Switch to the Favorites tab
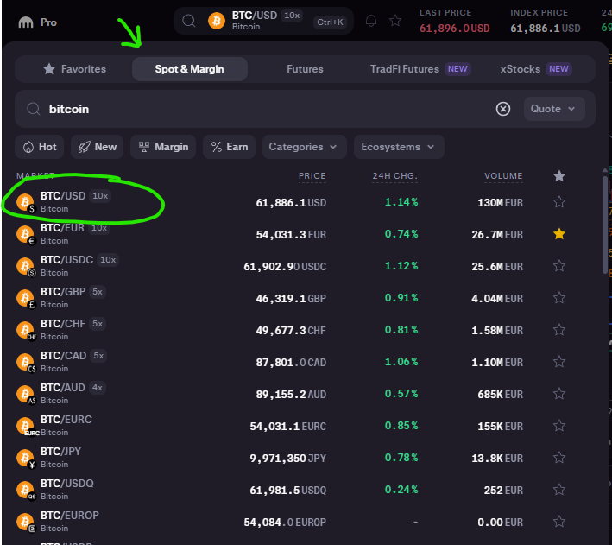This screenshot has width=612, height=545. coord(74,69)
